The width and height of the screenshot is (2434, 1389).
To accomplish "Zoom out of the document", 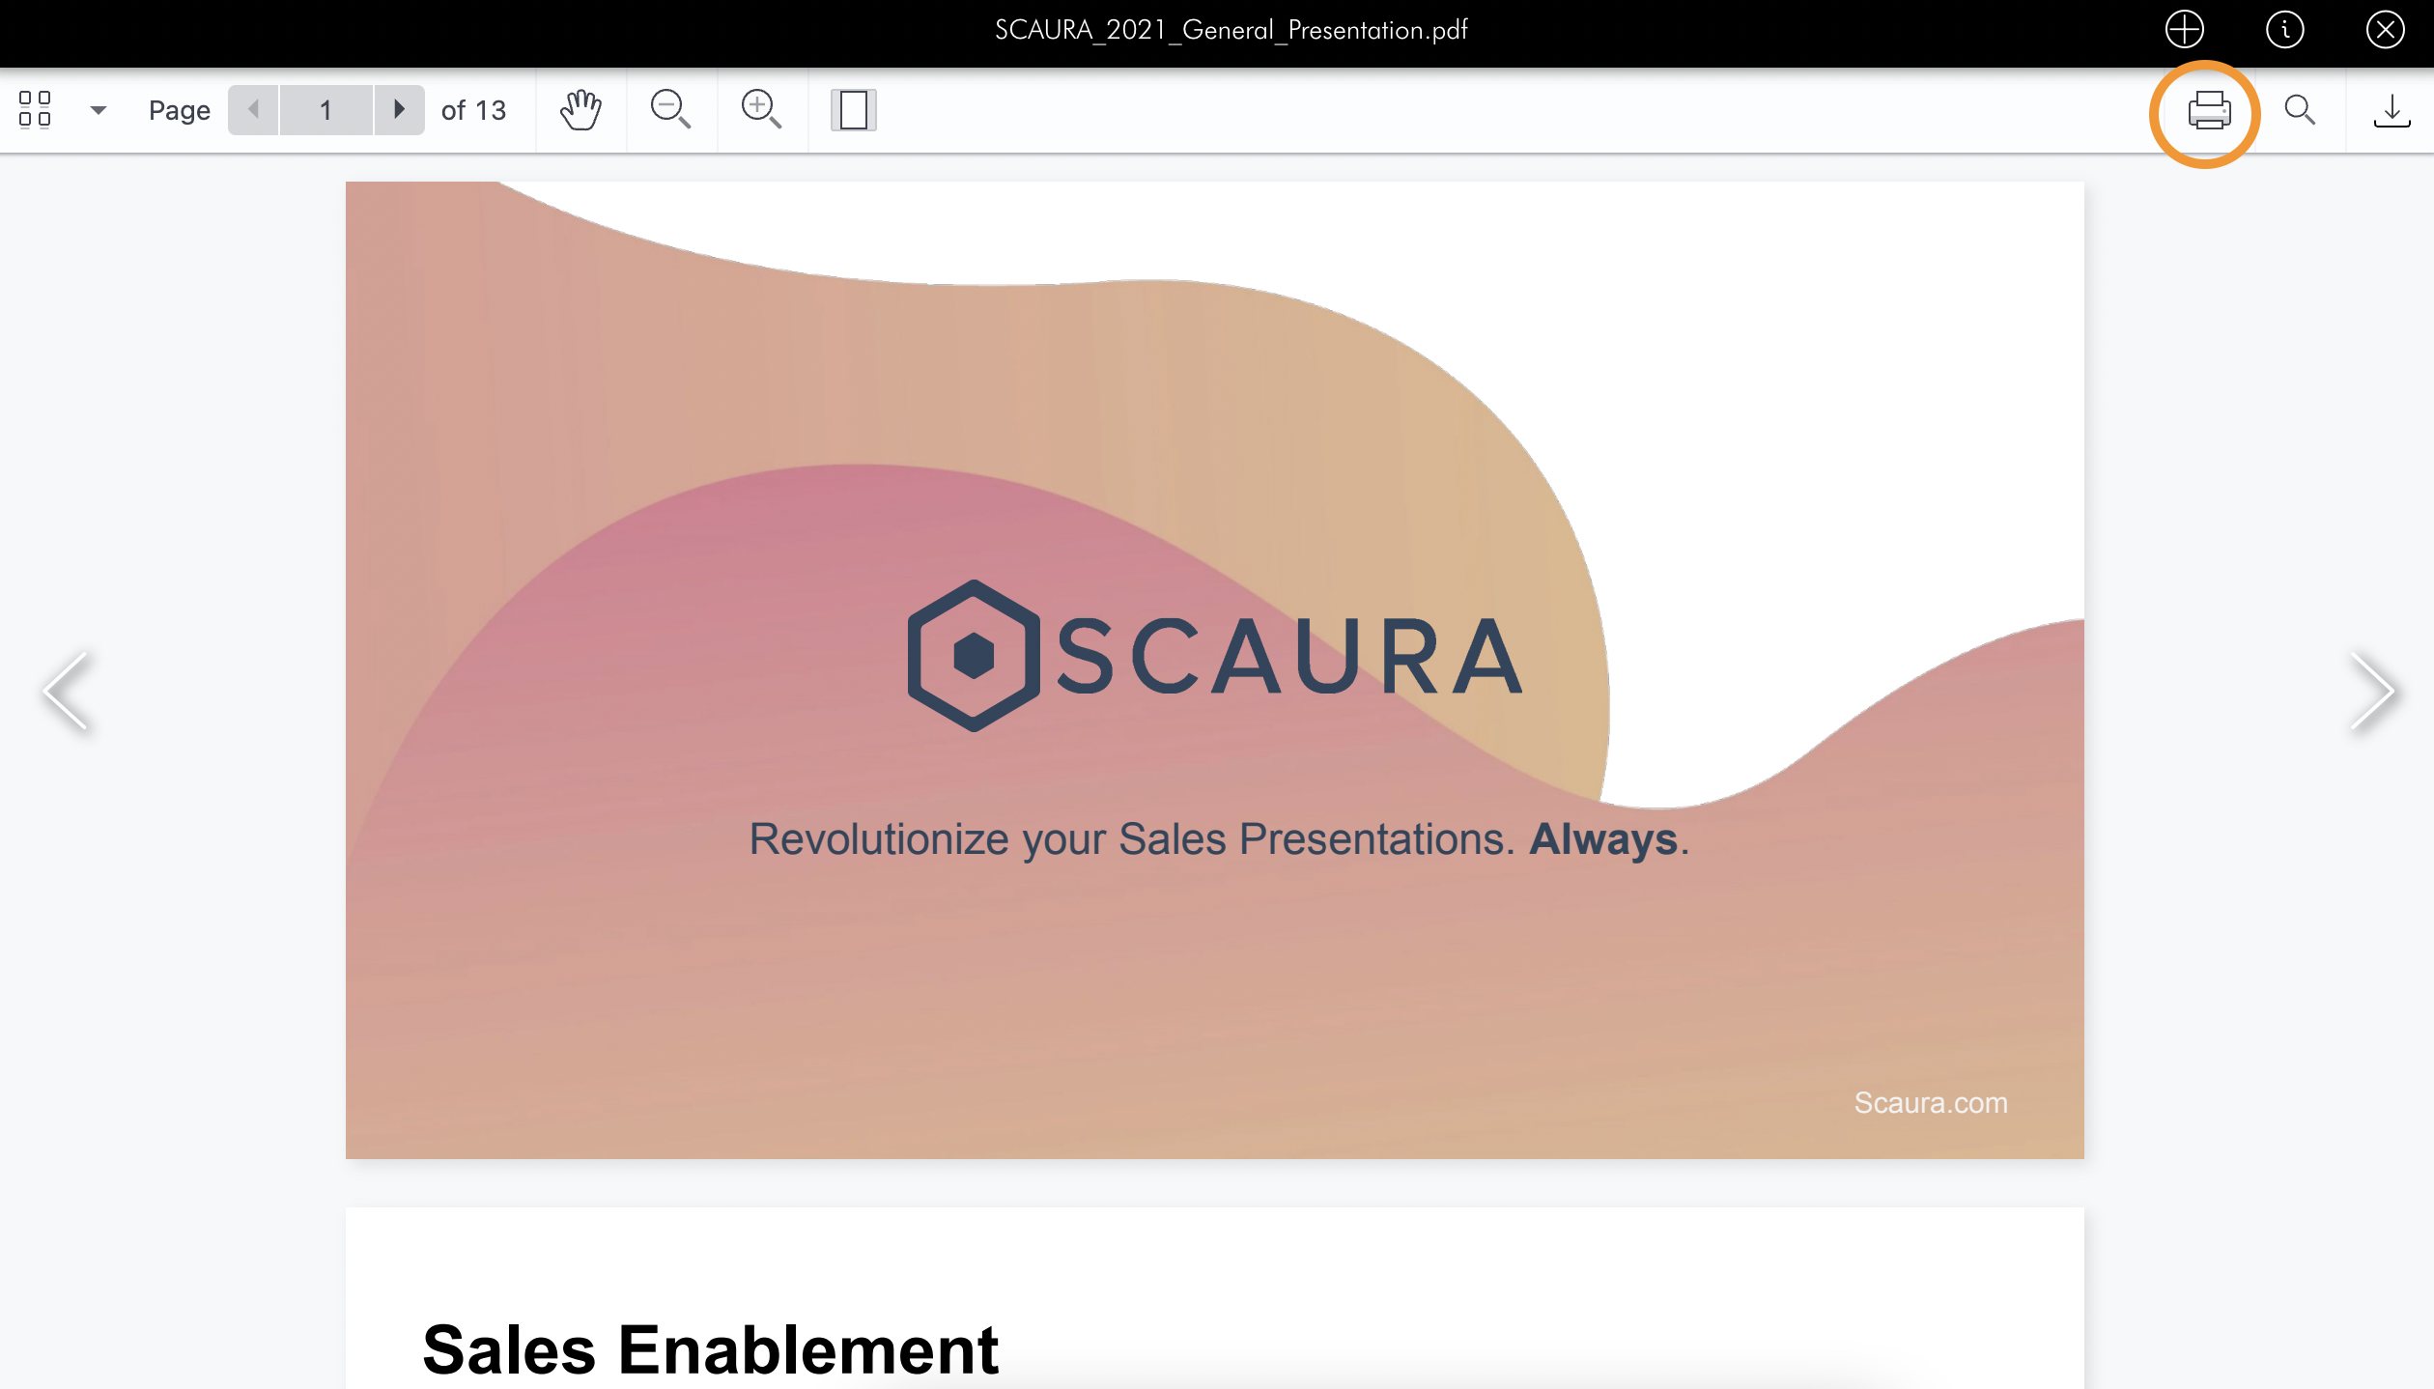I will pyautogui.click(x=670, y=109).
